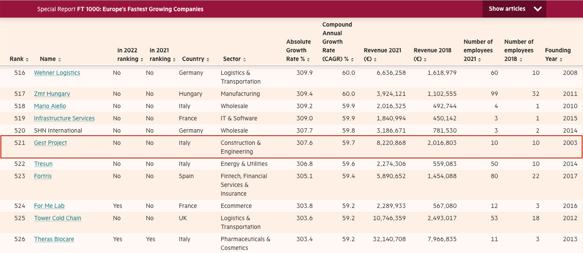Open the For Me Lab link
The image size is (583, 253).
pyautogui.click(x=49, y=206)
